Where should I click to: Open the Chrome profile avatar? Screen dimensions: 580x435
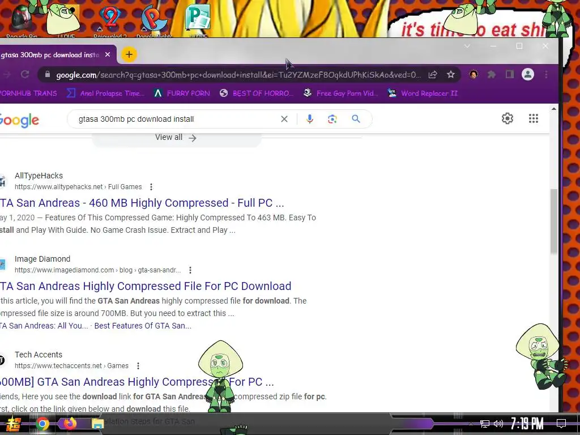(528, 75)
